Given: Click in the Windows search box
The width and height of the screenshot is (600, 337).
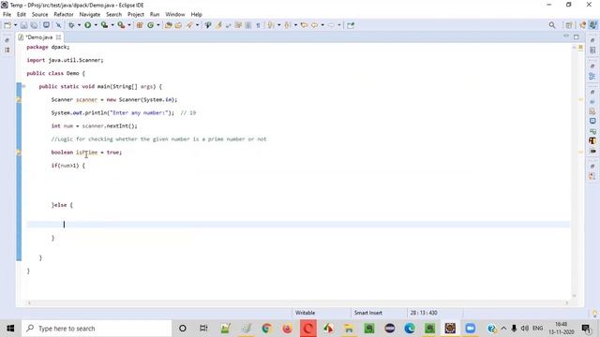Looking at the screenshot, I should tap(97, 329).
